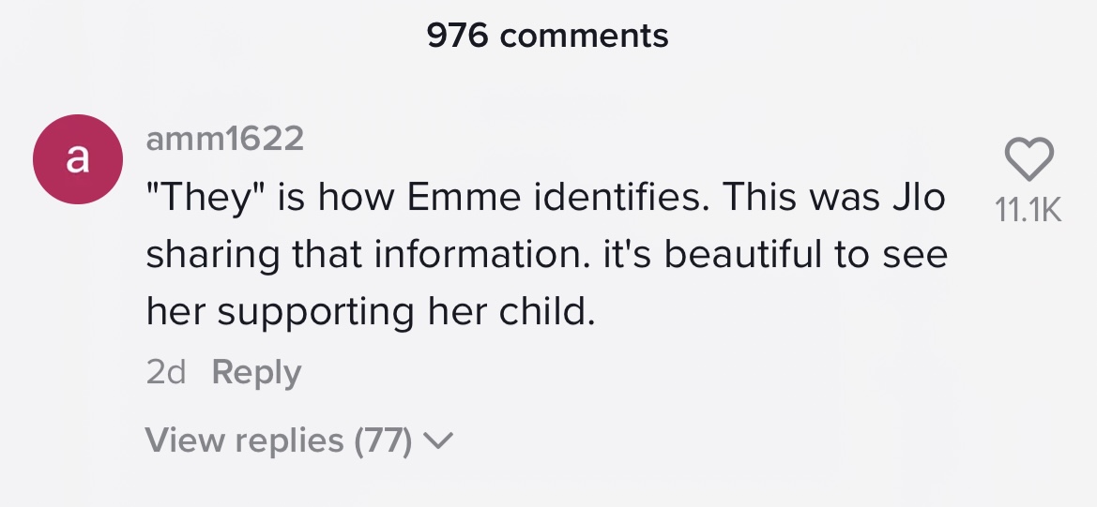Click "her supporting her child." text line
The image size is (1097, 507).
pyautogui.click(x=371, y=311)
